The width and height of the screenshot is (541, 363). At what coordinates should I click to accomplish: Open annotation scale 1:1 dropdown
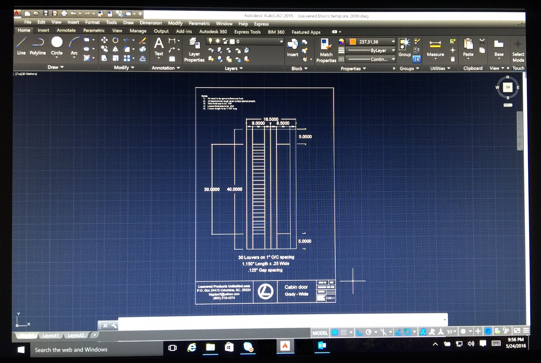(451, 332)
